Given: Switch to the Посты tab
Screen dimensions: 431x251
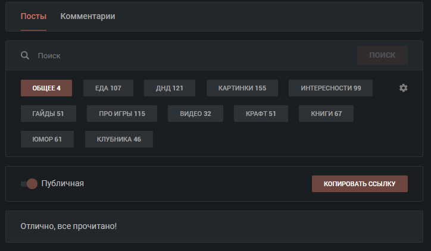Looking at the screenshot, I should pos(33,16).
